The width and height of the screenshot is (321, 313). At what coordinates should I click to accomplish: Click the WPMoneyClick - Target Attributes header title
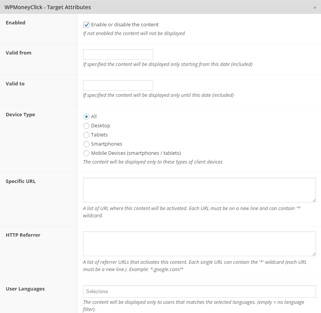point(48,7)
